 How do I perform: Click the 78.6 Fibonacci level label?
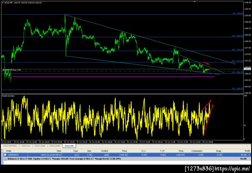click(x=237, y=88)
